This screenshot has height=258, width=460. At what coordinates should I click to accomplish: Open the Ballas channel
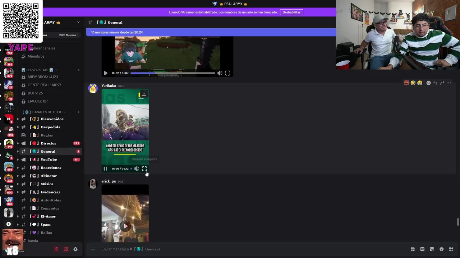click(x=50, y=233)
